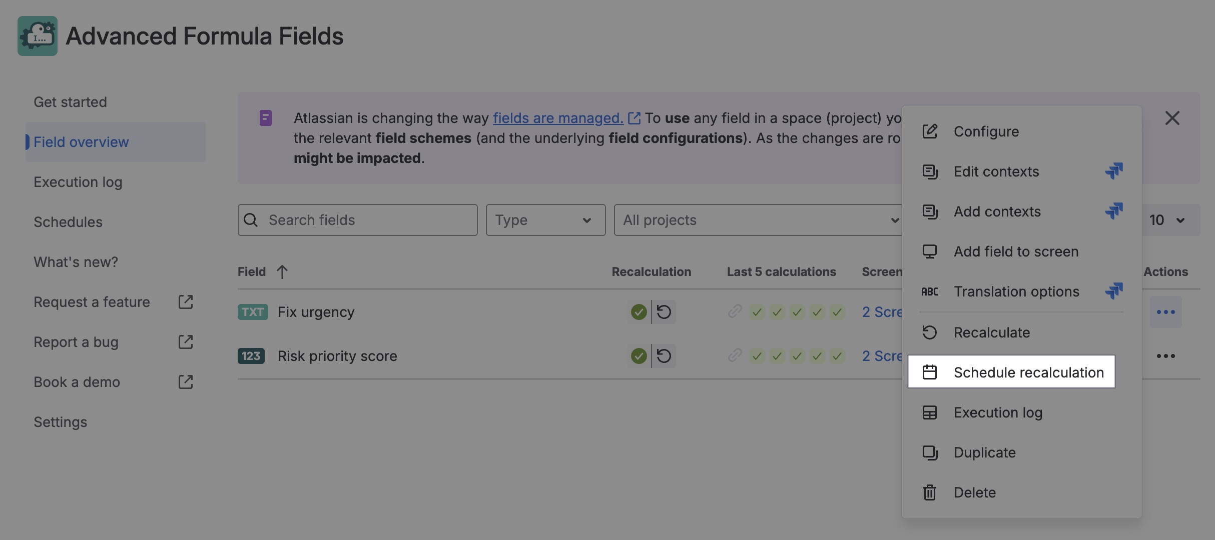The width and height of the screenshot is (1215, 540).
Task: Expand the All projects dropdown
Action: [758, 220]
